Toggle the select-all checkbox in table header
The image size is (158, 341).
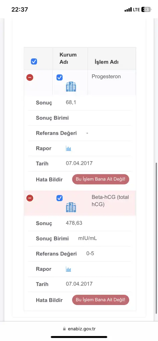click(34, 62)
